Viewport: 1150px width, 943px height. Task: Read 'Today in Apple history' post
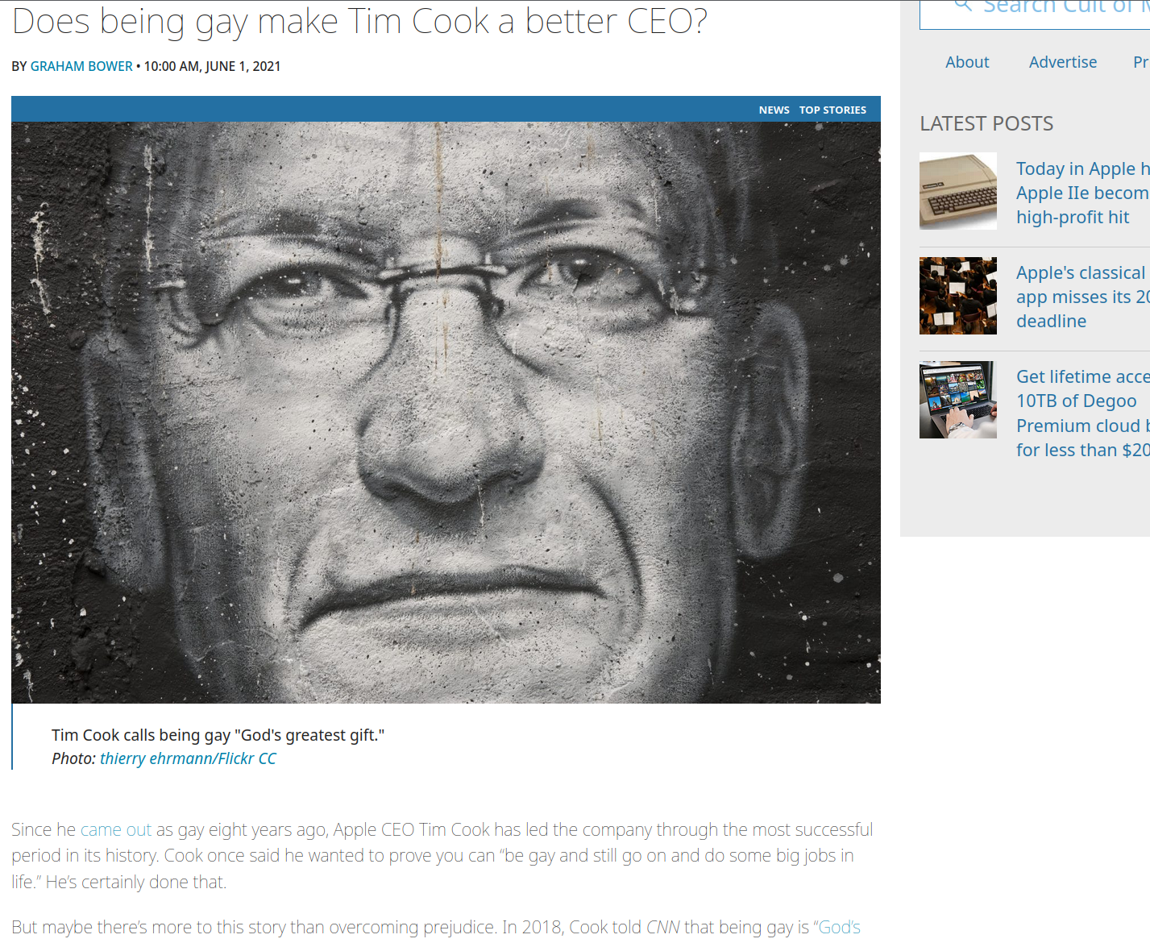[x=1082, y=193]
